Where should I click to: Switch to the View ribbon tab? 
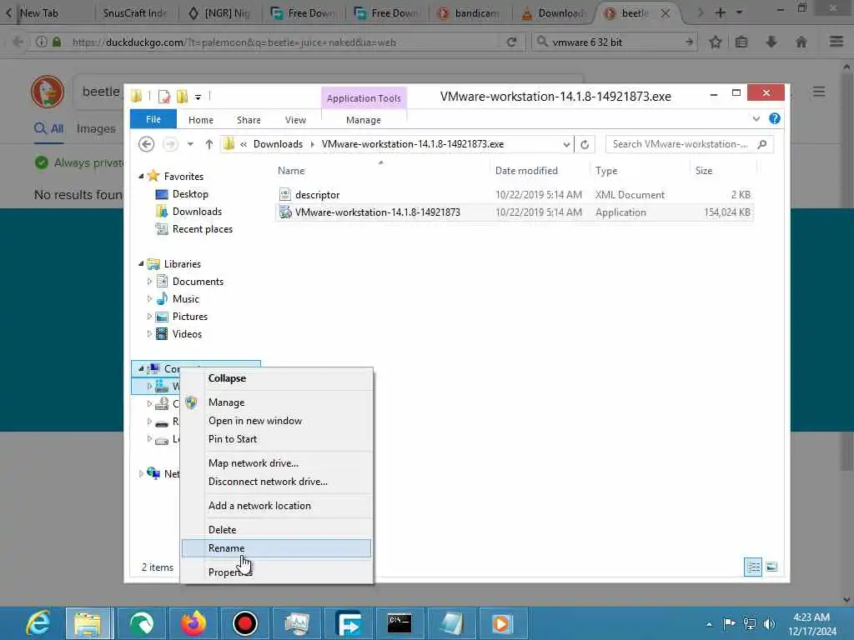click(295, 120)
